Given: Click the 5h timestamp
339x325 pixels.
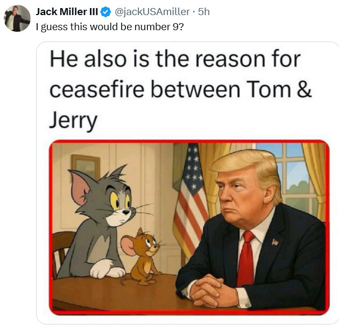Looking at the screenshot, I should click(x=204, y=12).
